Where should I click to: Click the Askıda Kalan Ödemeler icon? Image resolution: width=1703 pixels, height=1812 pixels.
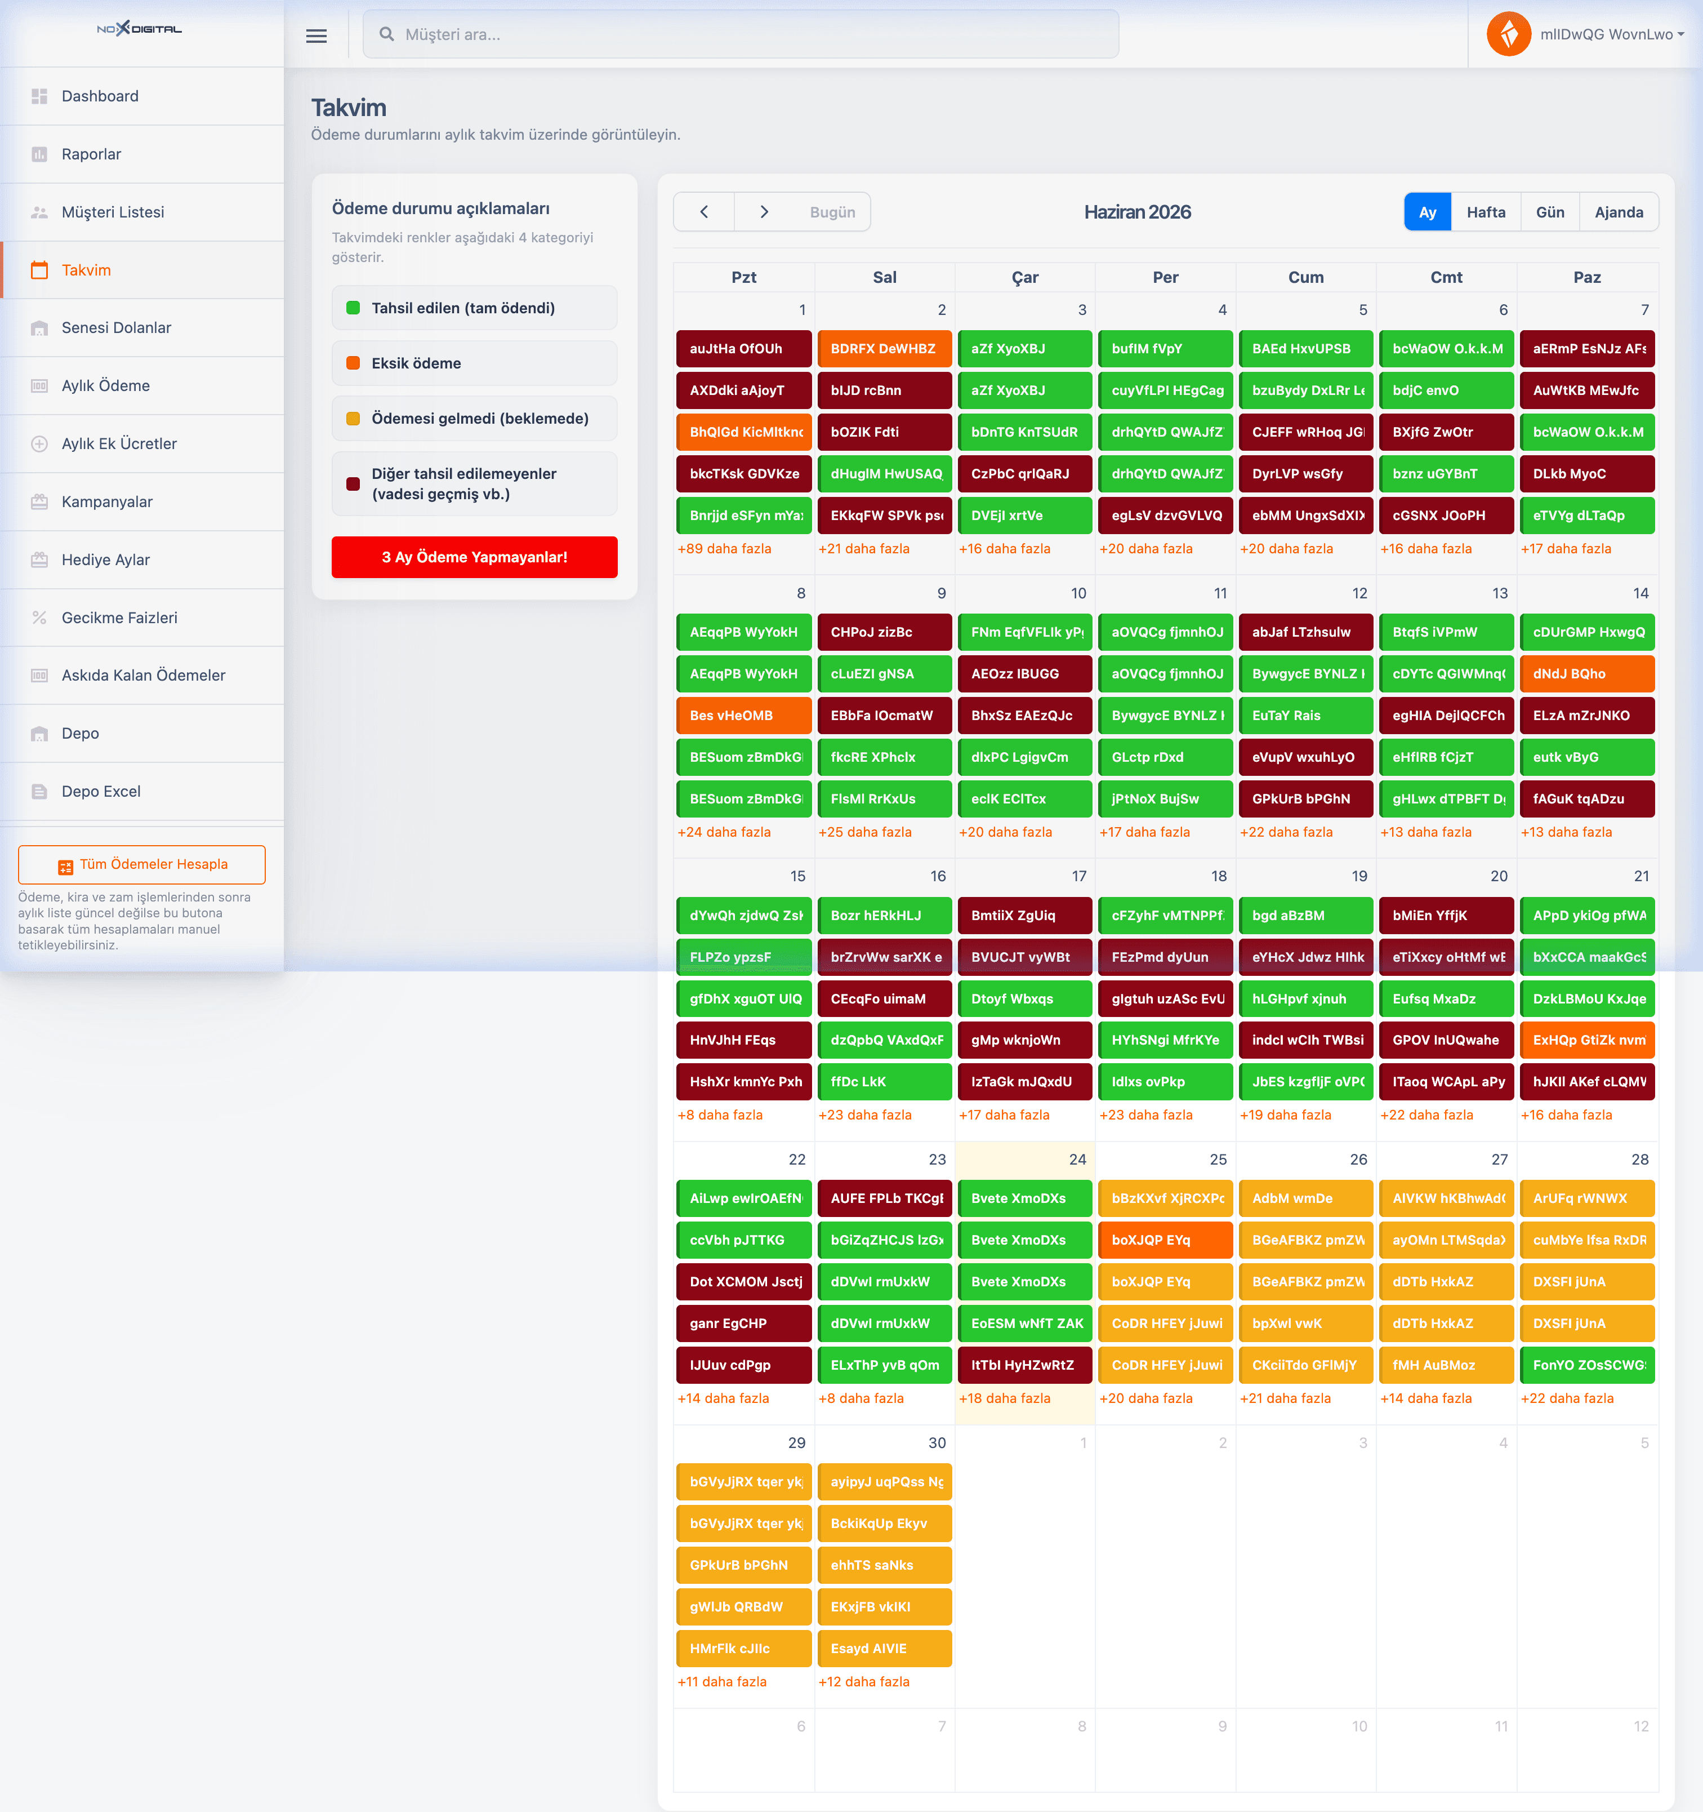pyautogui.click(x=39, y=676)
